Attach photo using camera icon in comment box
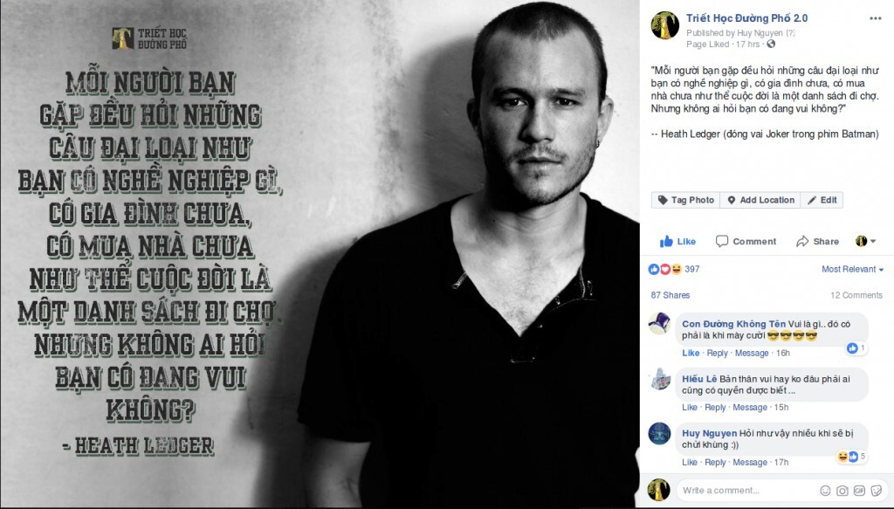The image size is (894, 509). point(842,490)
